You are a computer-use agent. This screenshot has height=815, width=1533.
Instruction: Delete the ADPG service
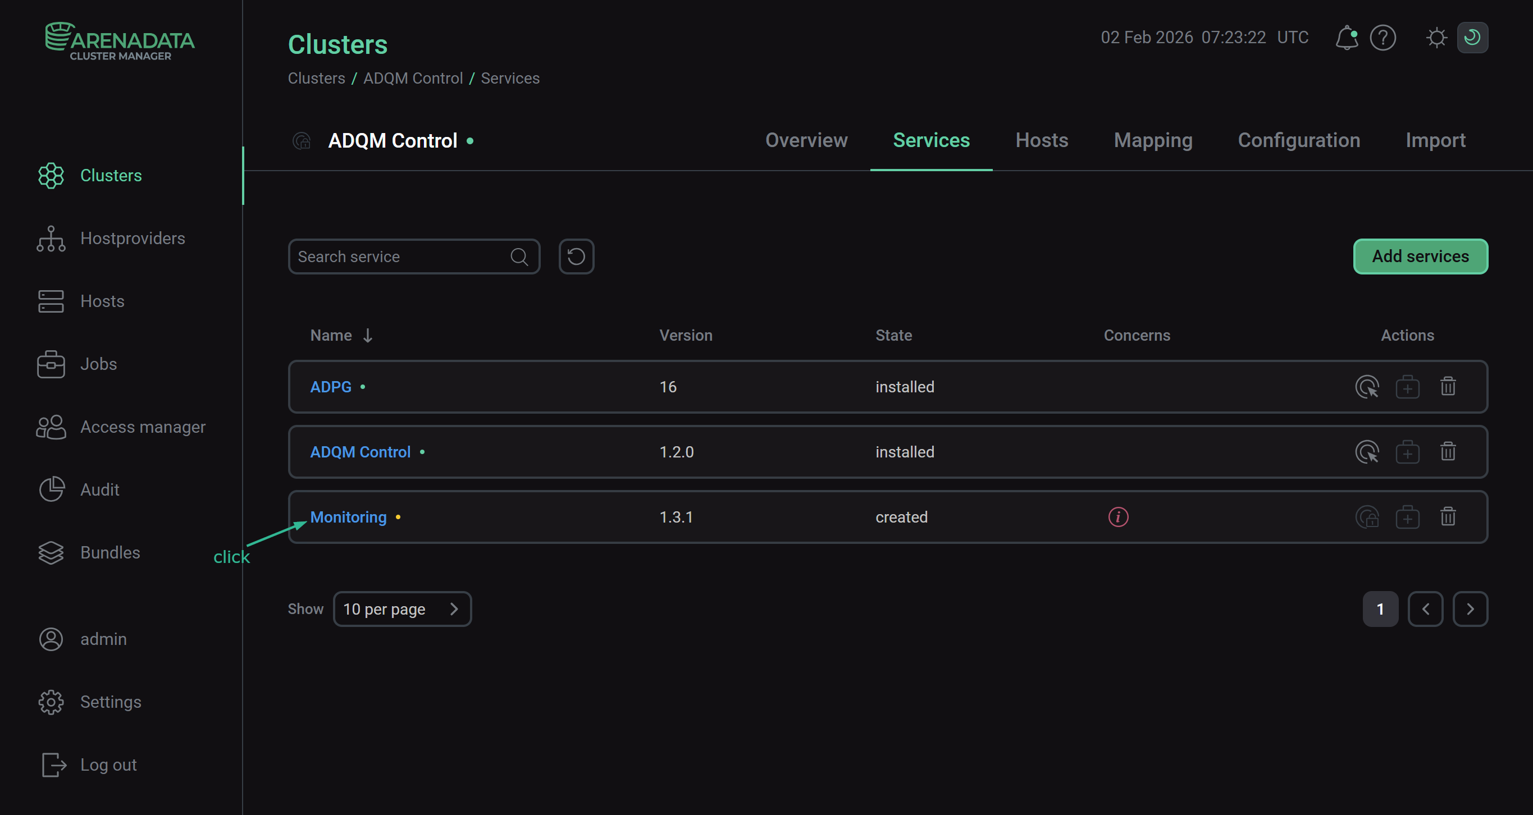[x=1448, y=387]
